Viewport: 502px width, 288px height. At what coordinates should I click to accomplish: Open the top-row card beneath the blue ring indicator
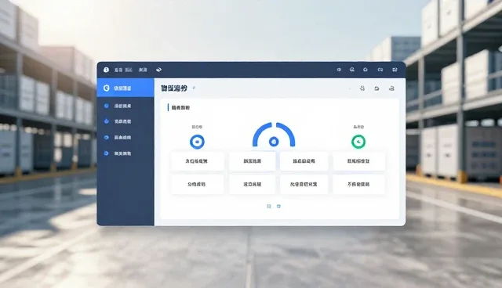tap(197, 161)
